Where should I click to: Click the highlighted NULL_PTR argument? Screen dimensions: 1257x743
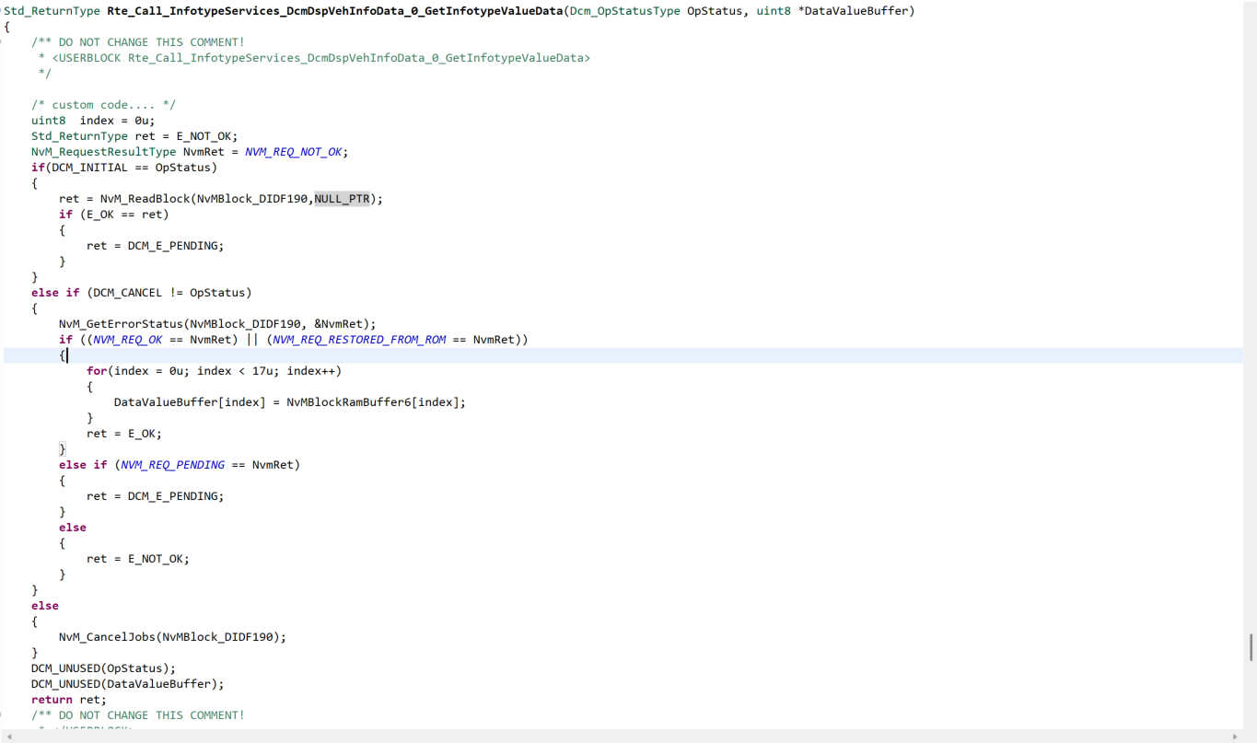point(342,199)
